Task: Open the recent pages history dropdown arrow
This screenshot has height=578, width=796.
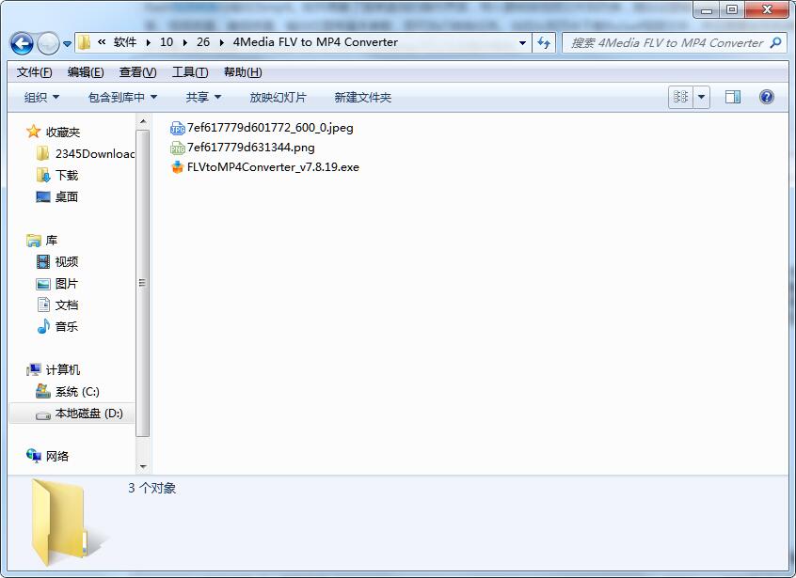Action: click(x=67, y=44)
